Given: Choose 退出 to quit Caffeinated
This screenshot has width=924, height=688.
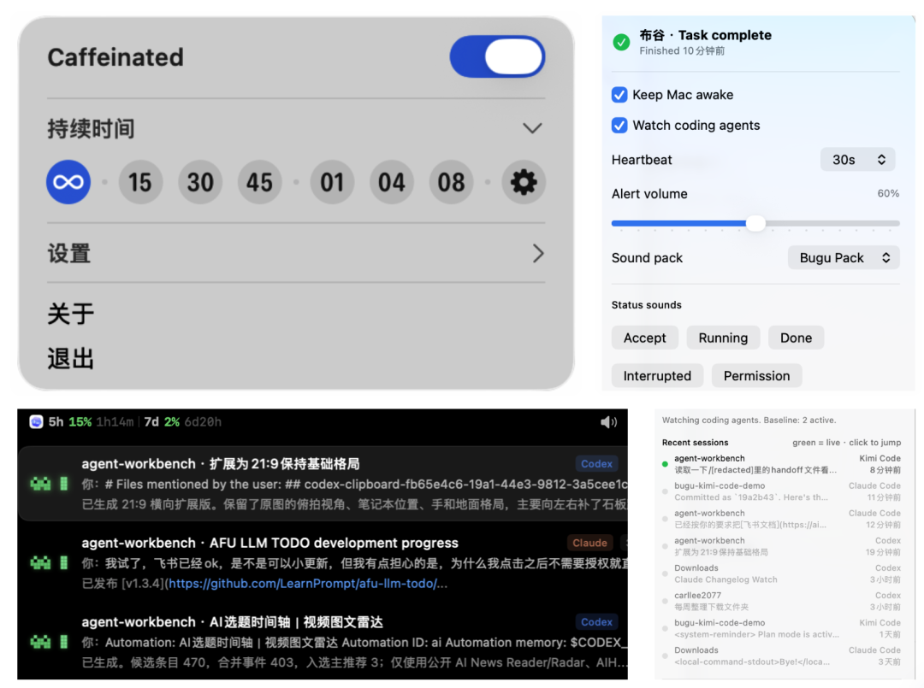Looking at the screenshot, I should click(x=71, y=358).
